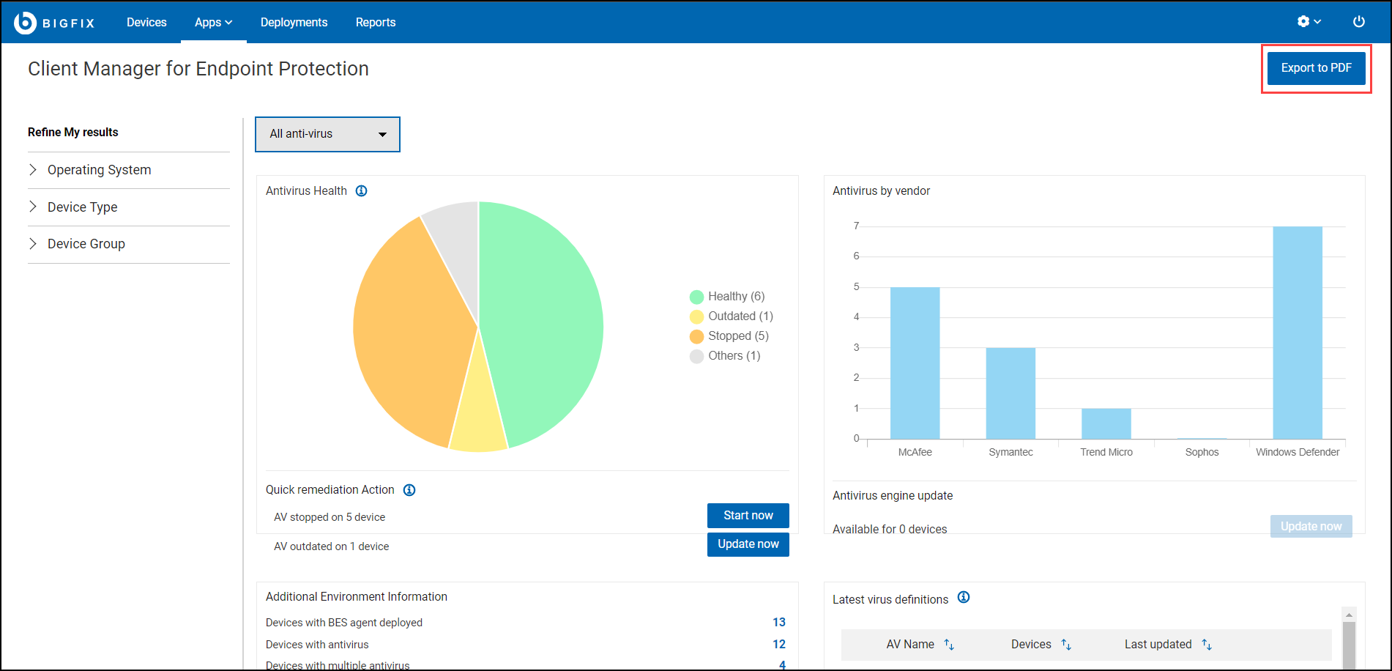This screenshot has height=671, width=1392.
Task: Sort by Last updated column arrows
Action: (1207, 645)
